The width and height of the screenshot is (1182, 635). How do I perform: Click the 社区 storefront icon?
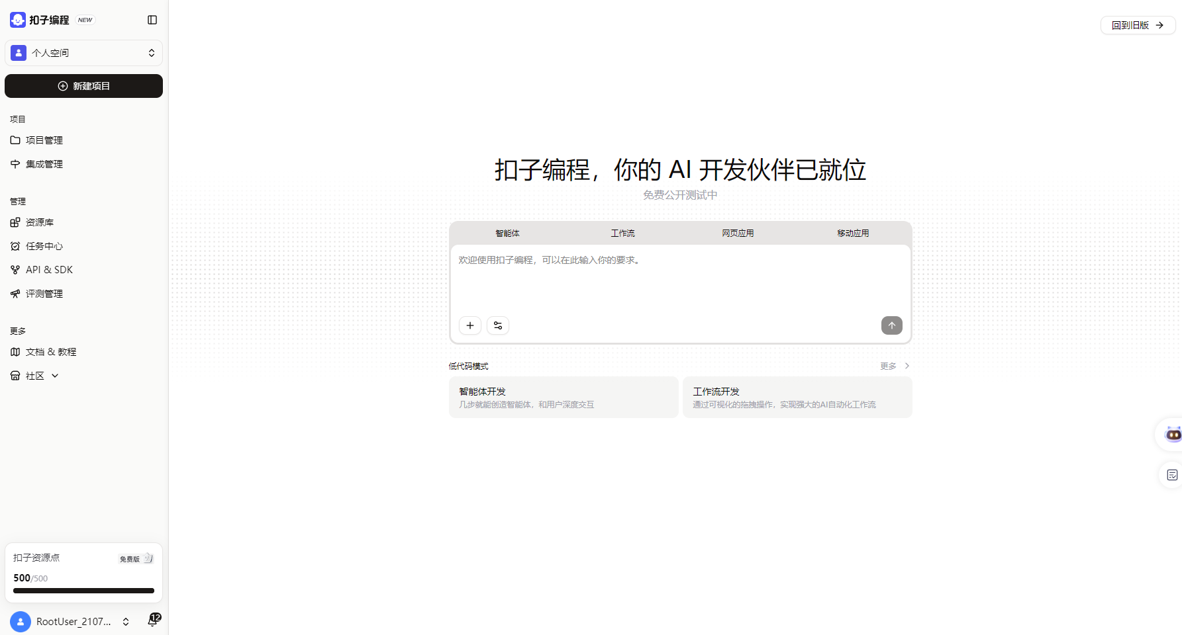click(15, 376)
